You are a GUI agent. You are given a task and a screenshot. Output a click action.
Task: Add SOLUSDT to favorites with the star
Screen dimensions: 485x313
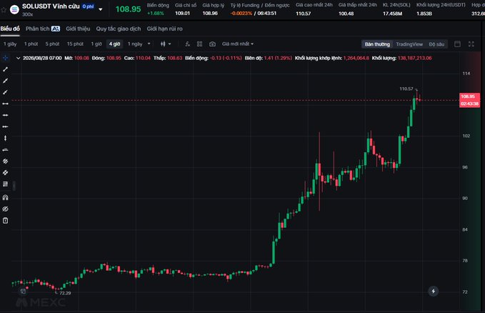(x=4, y=10)
